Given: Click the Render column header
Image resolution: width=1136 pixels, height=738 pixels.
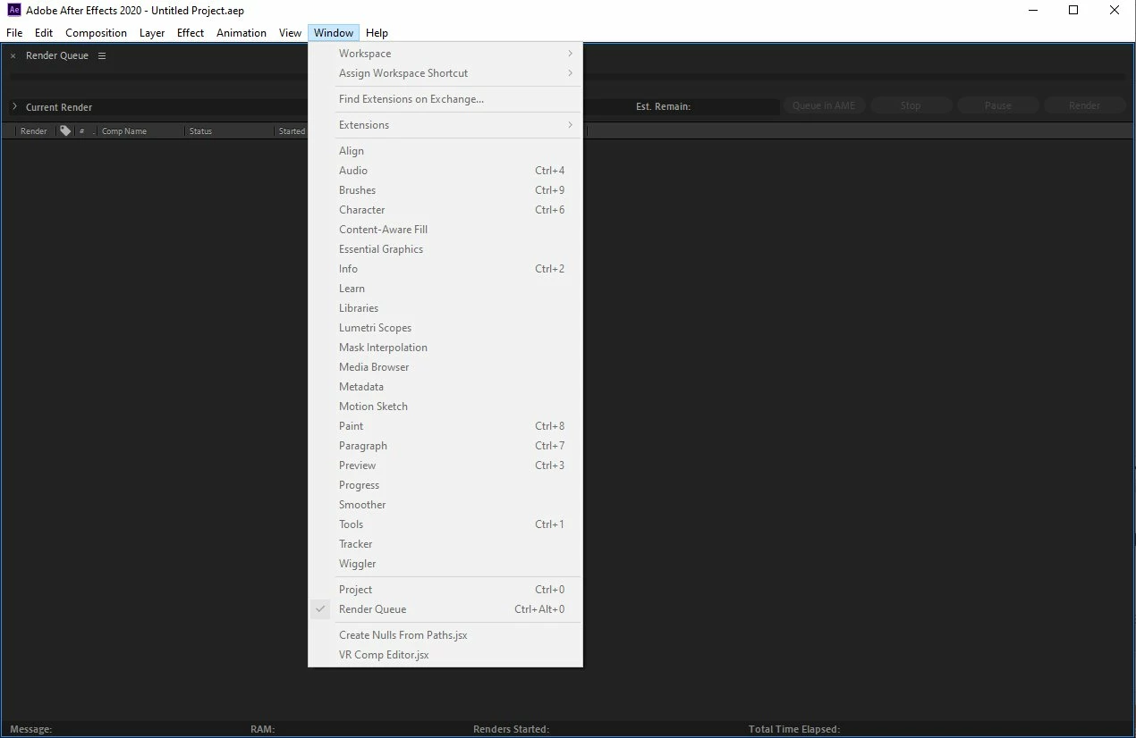Looking at the screenshot, I should pos(34,131).
